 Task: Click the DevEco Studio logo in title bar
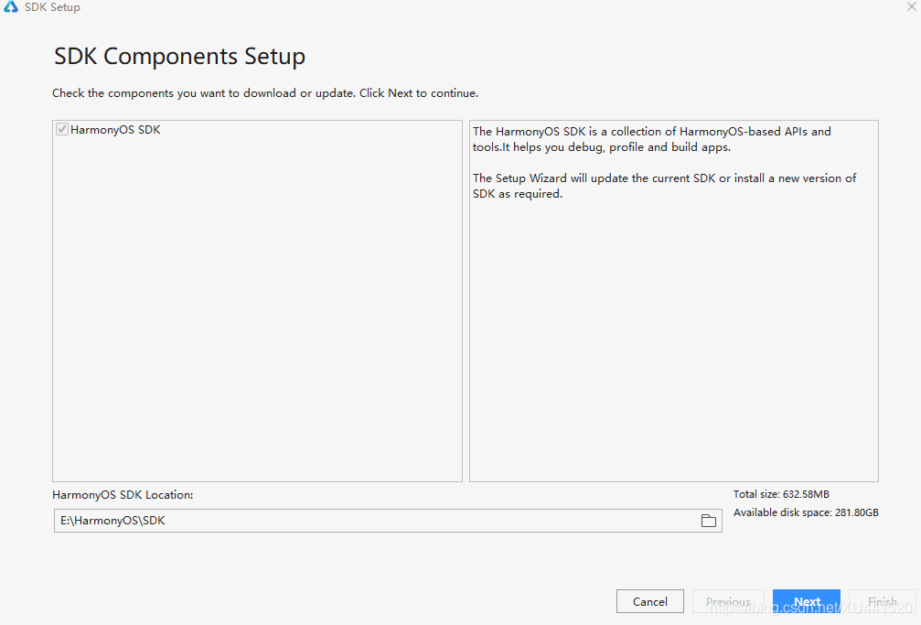11,6
